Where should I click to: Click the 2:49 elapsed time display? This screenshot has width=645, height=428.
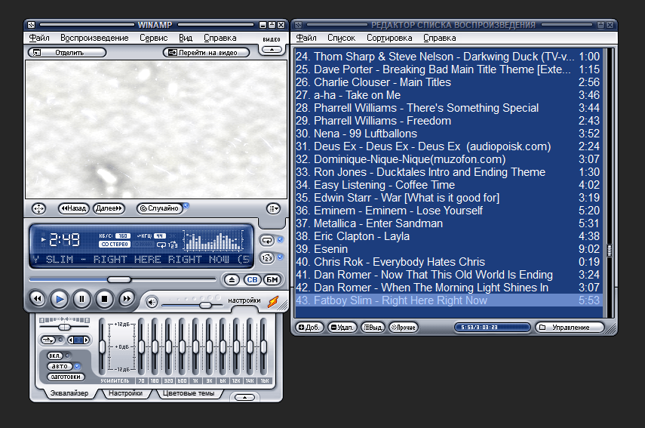point(65,239)
